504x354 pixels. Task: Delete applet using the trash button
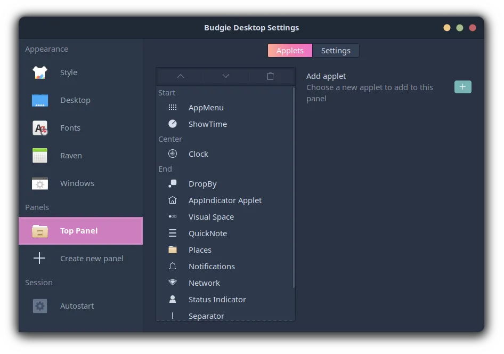tap(270, 76)
